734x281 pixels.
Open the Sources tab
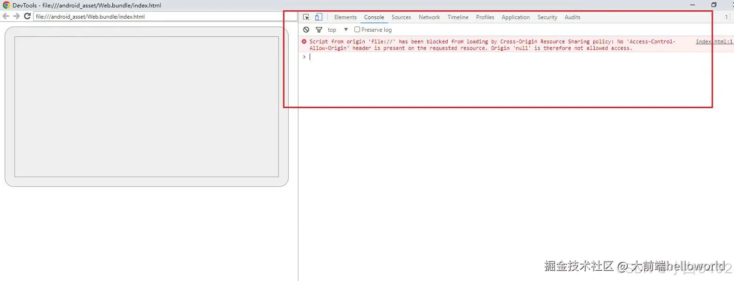pos(401,17)
